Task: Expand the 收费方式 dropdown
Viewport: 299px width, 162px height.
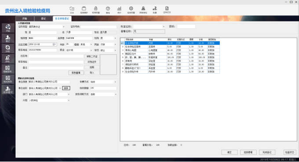Action: (x=115, y=82)
